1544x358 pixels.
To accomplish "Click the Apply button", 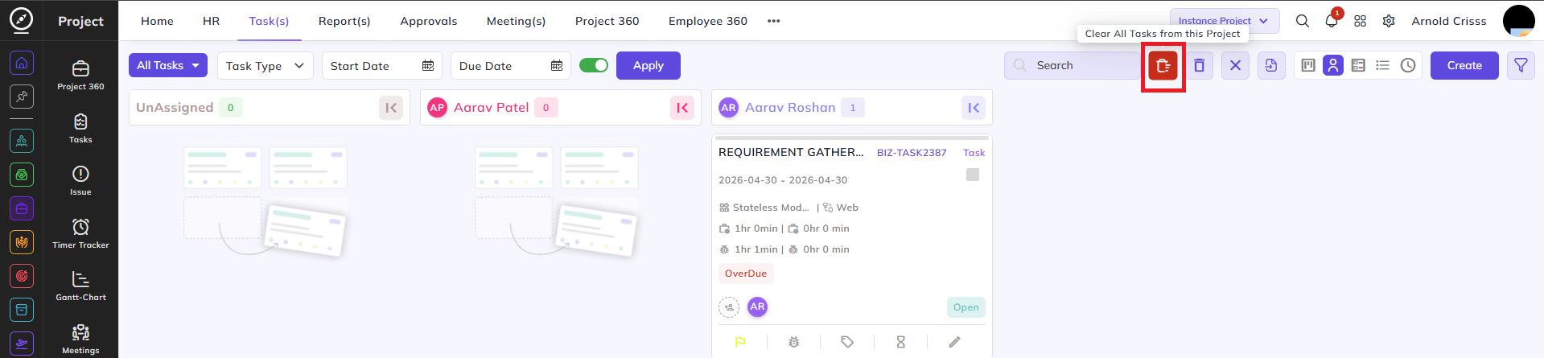I will pos(648,65).
